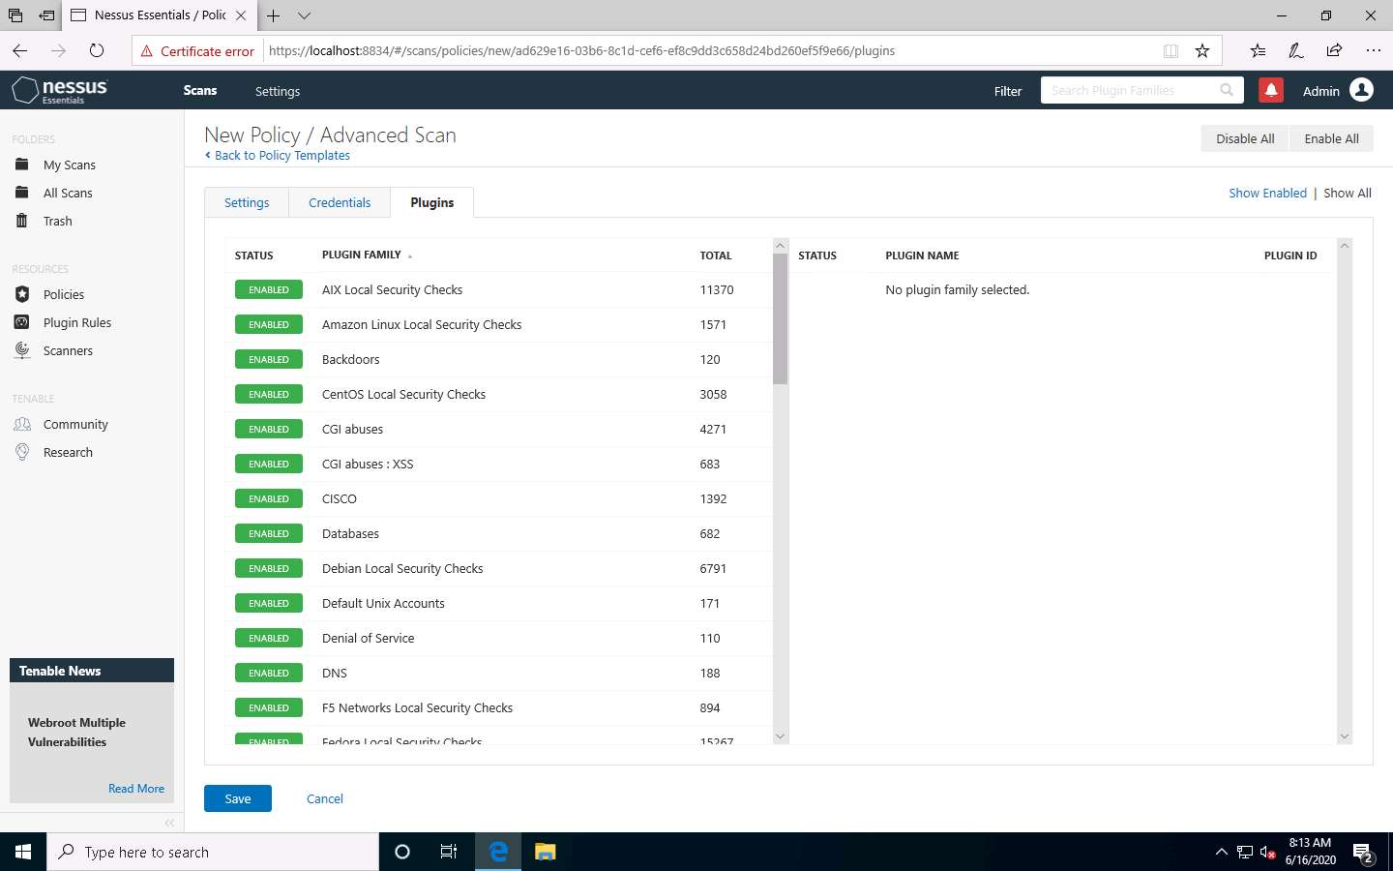Viewport: 1393px width, 871px height.
Task: Open the red notifications bell
Action: pyautogui.click(x=1271, y=90)
